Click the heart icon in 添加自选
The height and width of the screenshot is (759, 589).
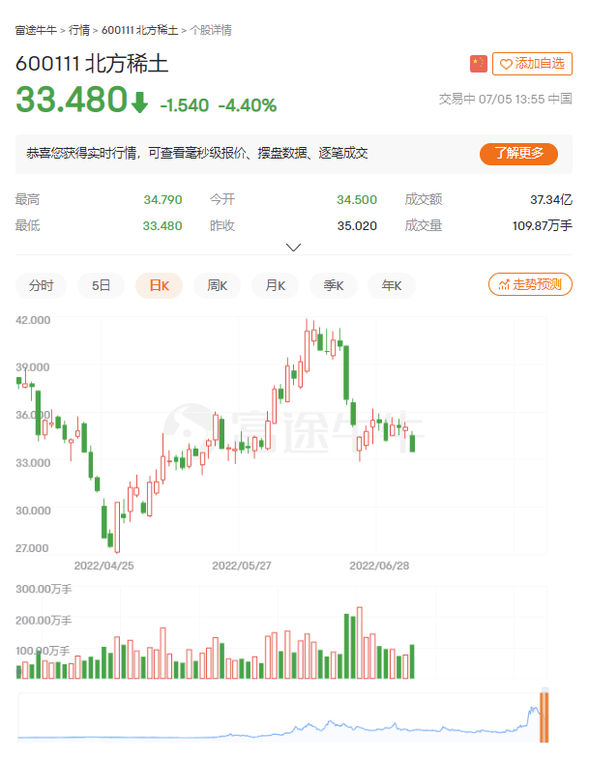tap(505, 64)
